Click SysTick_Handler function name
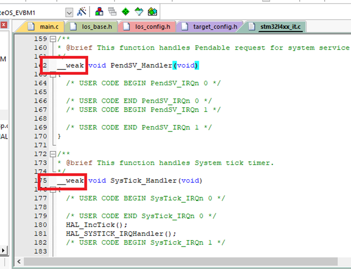Viewport: 351px width, 269px height. point(143,180)
